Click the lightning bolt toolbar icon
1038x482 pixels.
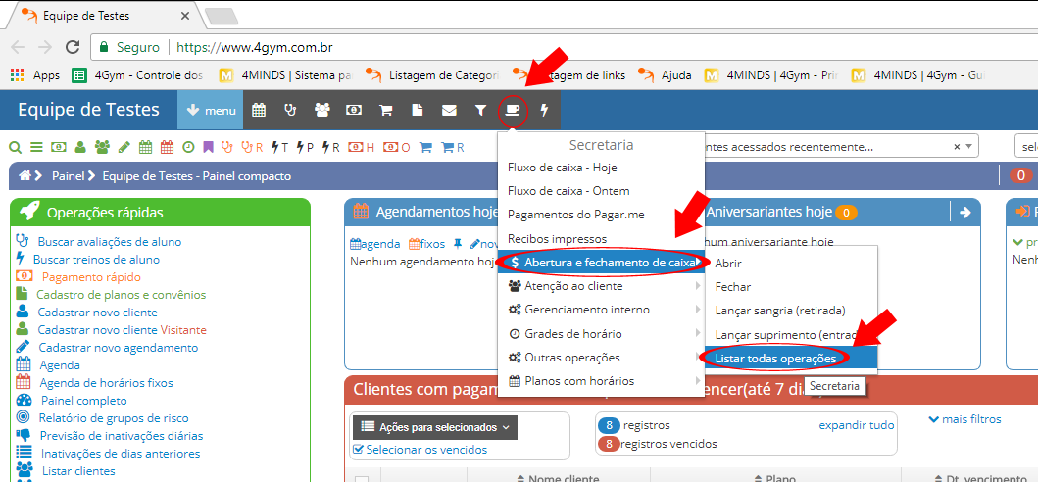544,111
